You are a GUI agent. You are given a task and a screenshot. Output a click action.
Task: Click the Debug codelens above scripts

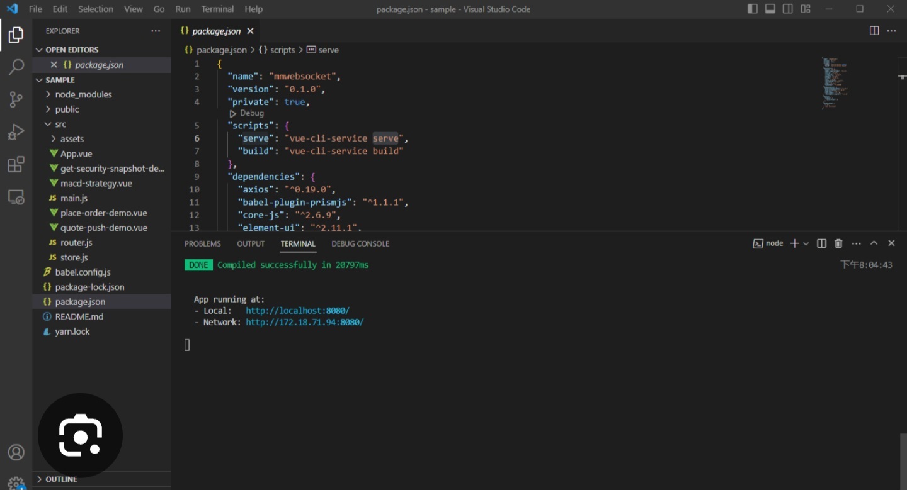pos(246,113)
